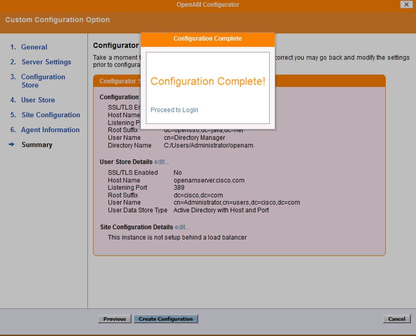The height and width of the screenshot is (336, 416).
Task: Click the Configuration Complete popup title bar
Action: click(x=207, y=38)
